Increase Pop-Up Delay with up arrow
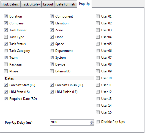This screenshot has height=133, width=145. point(92,121)
